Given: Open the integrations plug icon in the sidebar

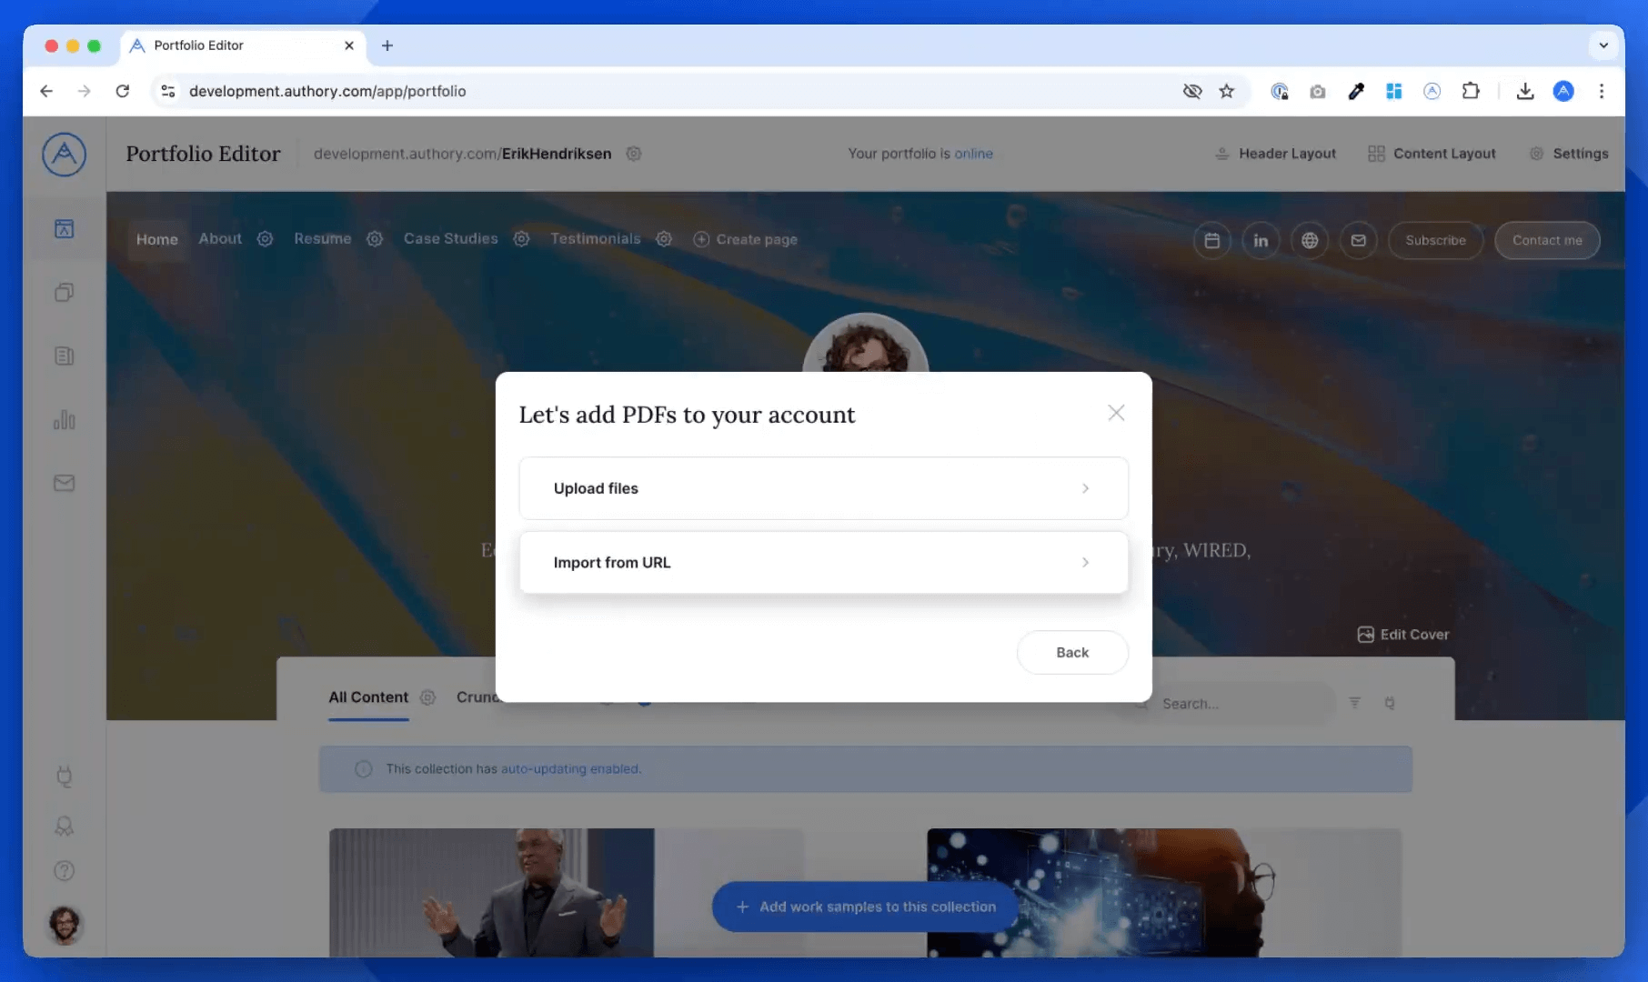Looking at the screenshot, I should tap(64, 777).
